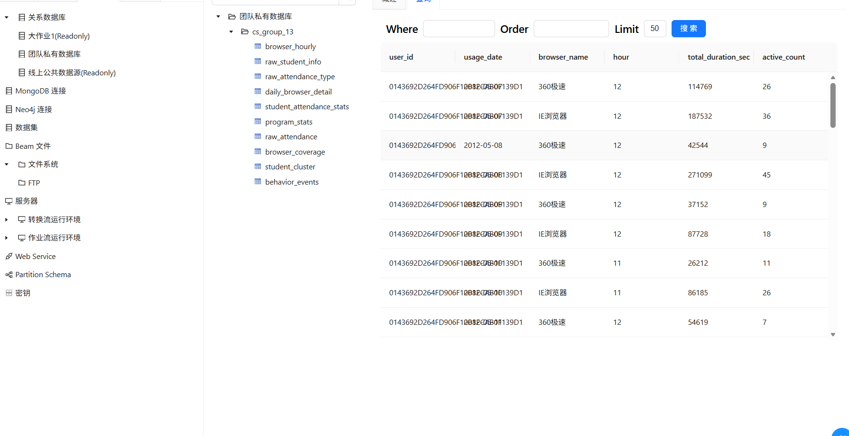
Task: Focus the Where condition input
Action: (459, 29)
